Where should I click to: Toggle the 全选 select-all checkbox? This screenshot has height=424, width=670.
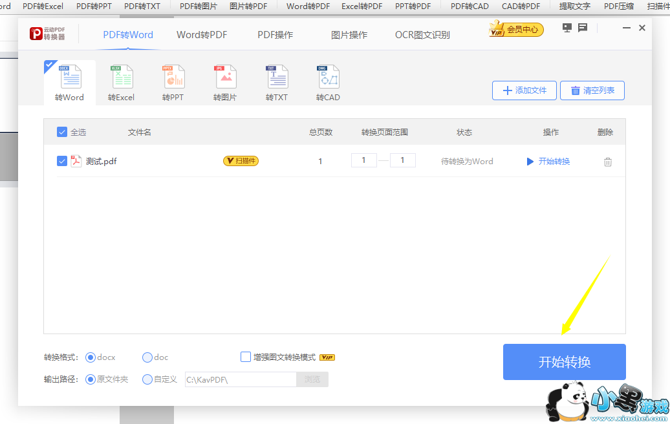(x=62, y=132)
